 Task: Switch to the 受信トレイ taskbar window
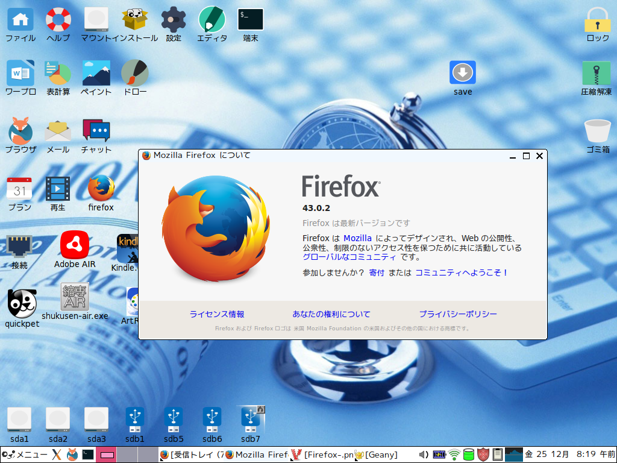(x=192, y=455)
